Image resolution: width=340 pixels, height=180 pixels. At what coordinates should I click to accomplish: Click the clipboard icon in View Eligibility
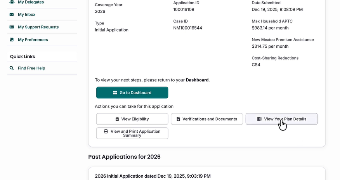117,119
